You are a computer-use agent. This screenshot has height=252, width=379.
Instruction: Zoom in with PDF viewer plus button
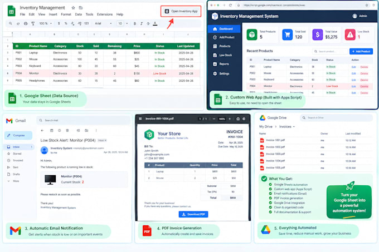click(x=230, y=118)
